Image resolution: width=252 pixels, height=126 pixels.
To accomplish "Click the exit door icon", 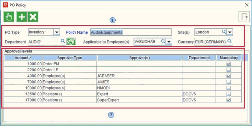I will click(244, 17).
